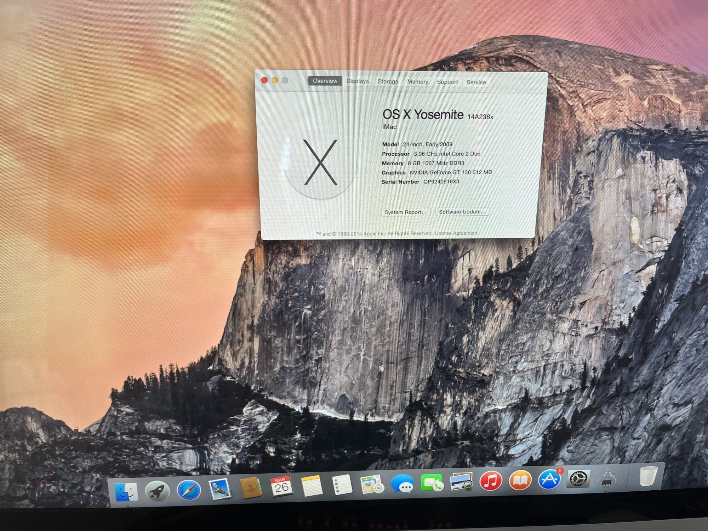
Task: Open the Service tab
Action: [476, 82]
